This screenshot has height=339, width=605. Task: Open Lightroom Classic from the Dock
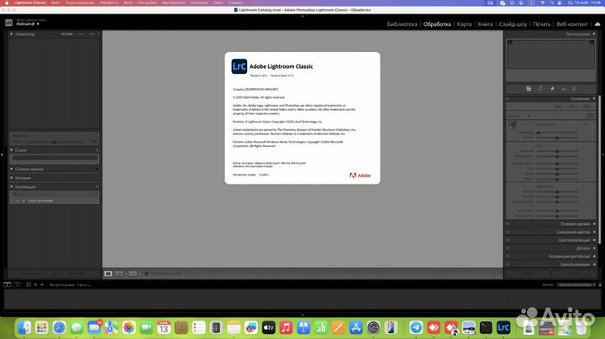pos(503,328)
